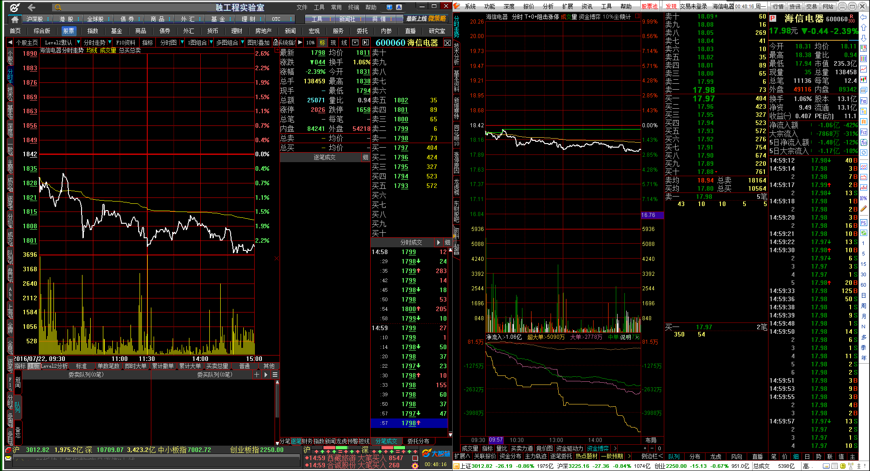Select 委托分布 tab under trade list

pos(418,441)
